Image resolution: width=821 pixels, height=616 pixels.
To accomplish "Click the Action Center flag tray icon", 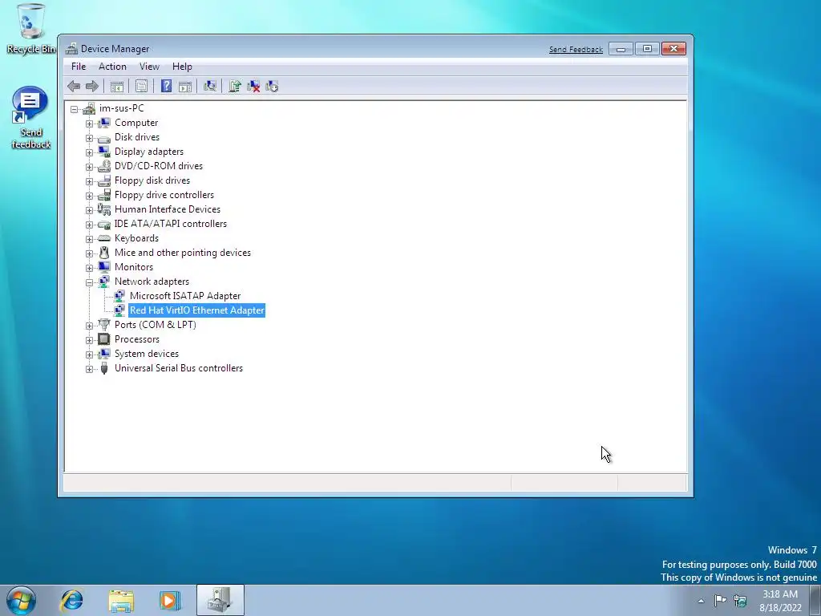I will [721, 600].
